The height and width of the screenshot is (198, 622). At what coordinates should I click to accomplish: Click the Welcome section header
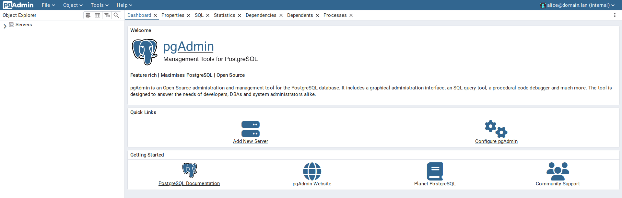coord(141,30)
